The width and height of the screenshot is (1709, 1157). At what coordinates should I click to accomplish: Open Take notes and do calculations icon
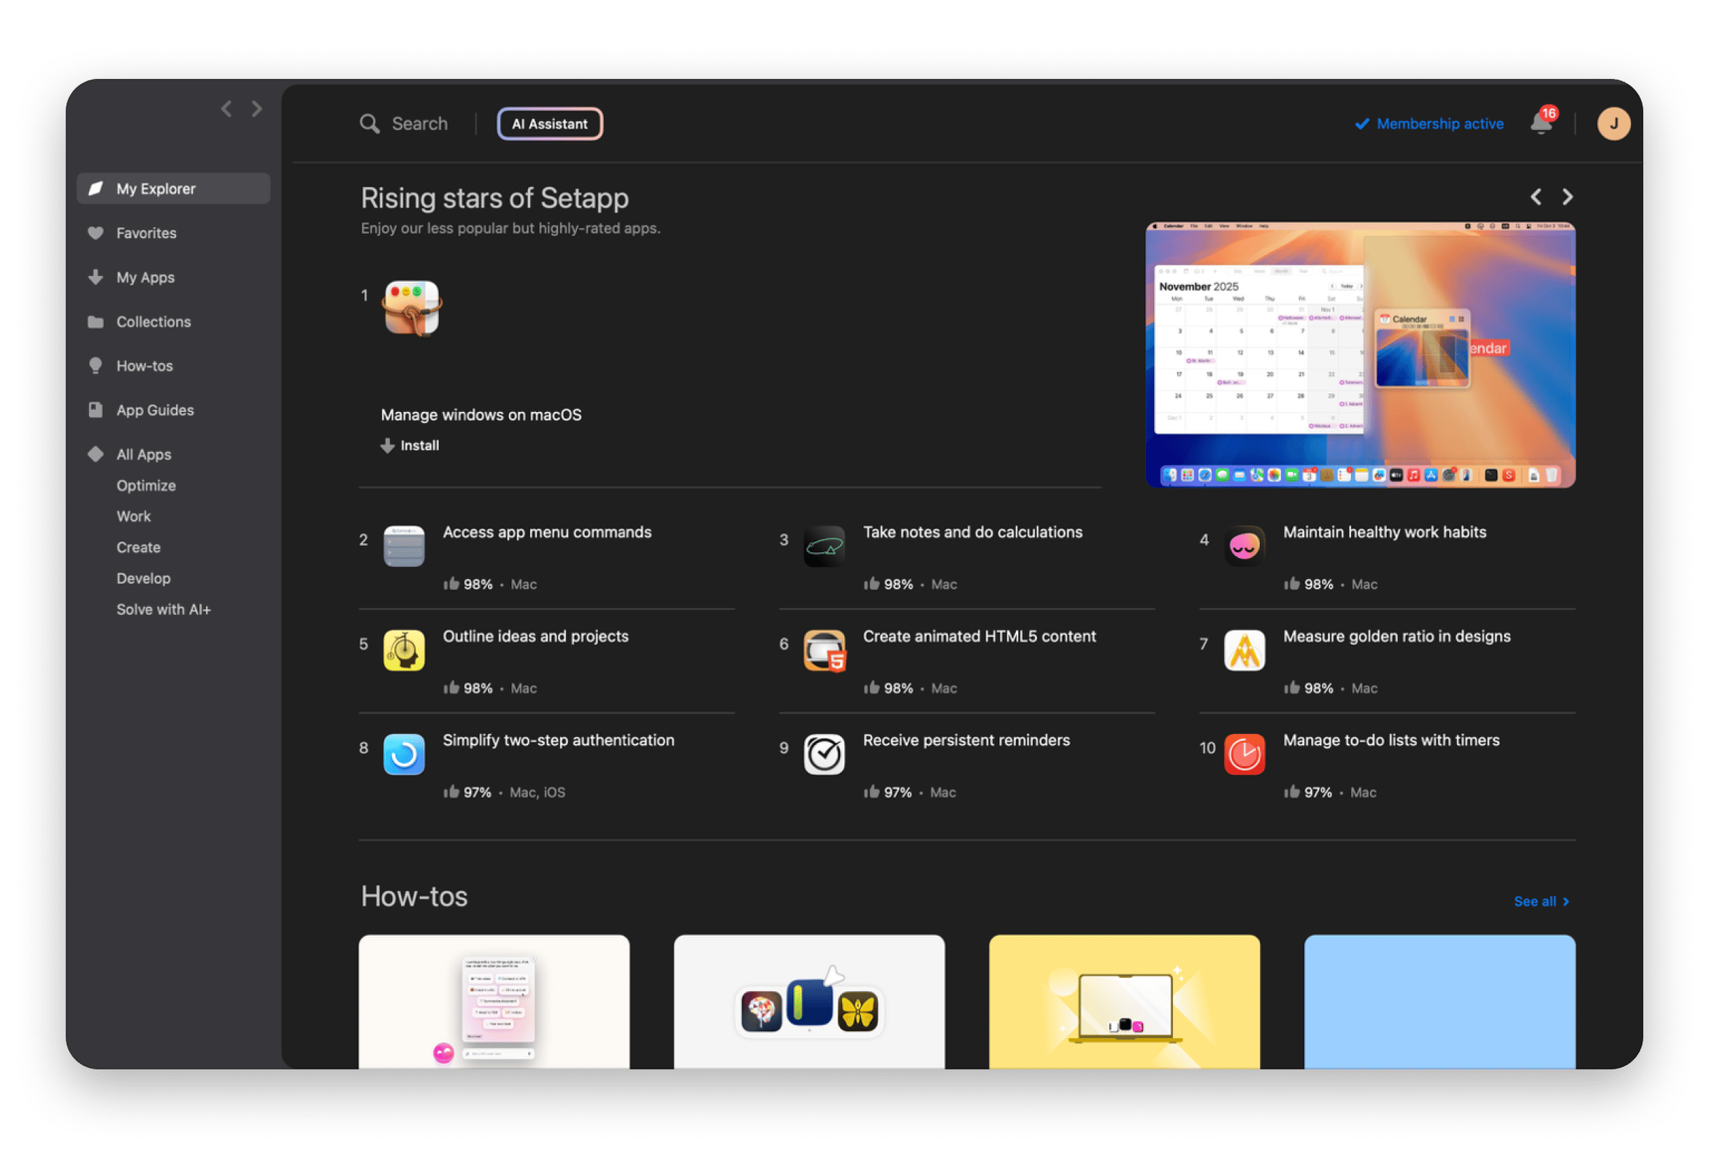(824, 546)
